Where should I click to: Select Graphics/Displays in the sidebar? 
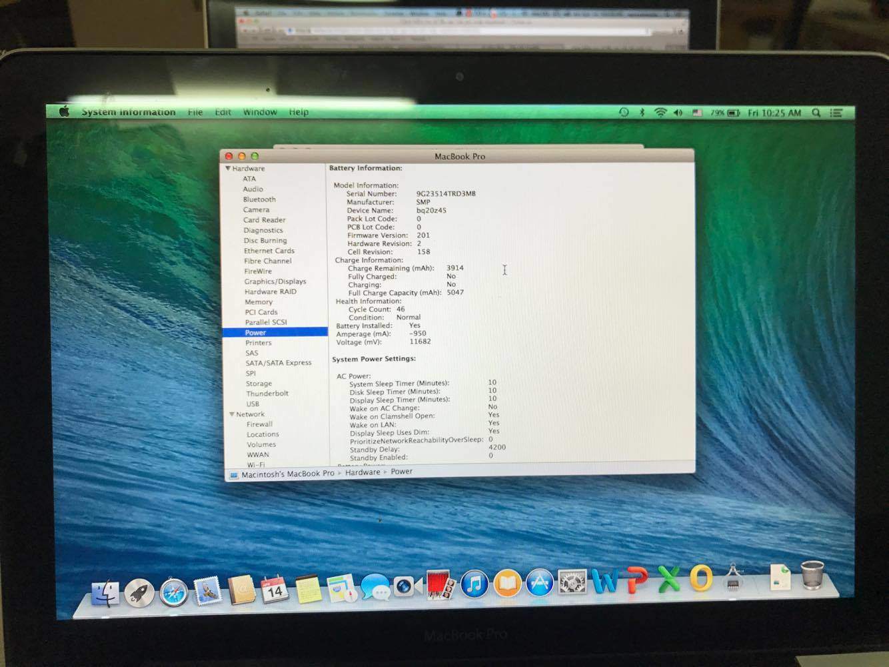pos(275,281)
